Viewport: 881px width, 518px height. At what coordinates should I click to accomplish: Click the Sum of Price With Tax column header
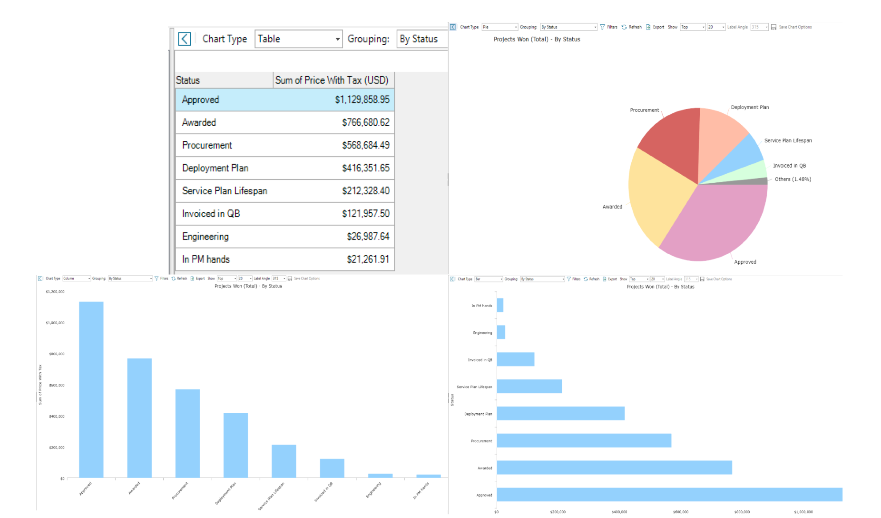333,80
